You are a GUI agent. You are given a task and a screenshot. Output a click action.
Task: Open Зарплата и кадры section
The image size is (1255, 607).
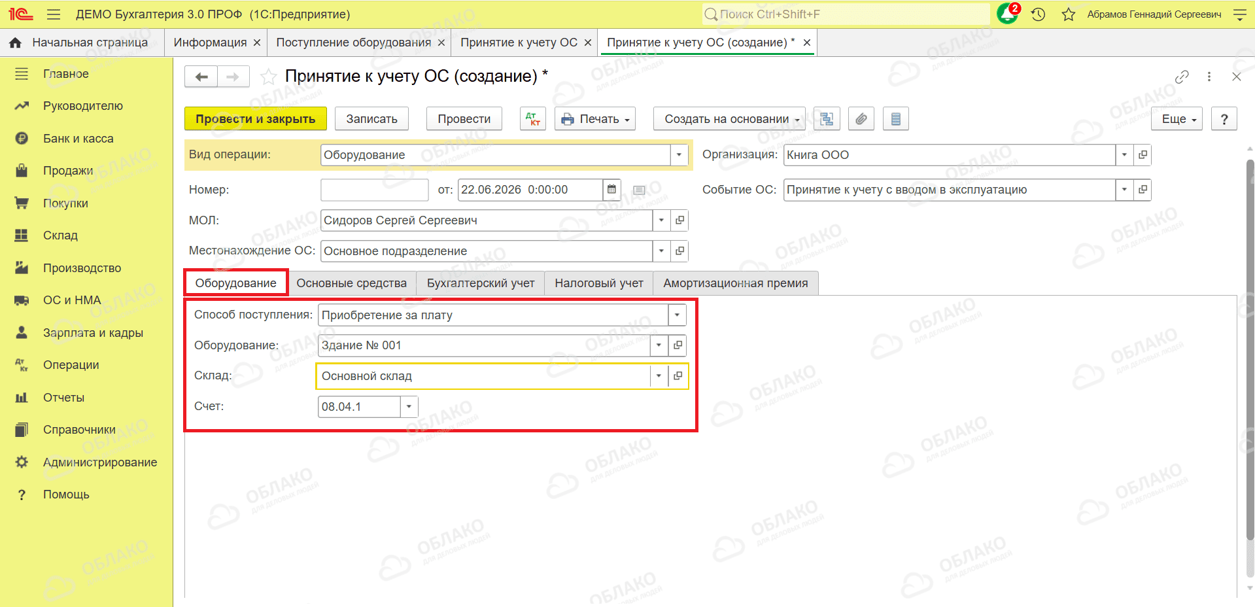pos(93,333)
